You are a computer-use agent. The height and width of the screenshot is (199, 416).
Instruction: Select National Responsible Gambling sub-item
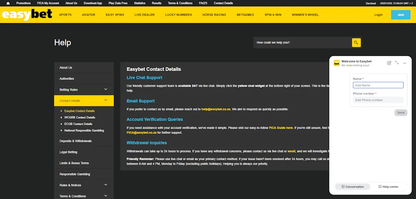84,131
